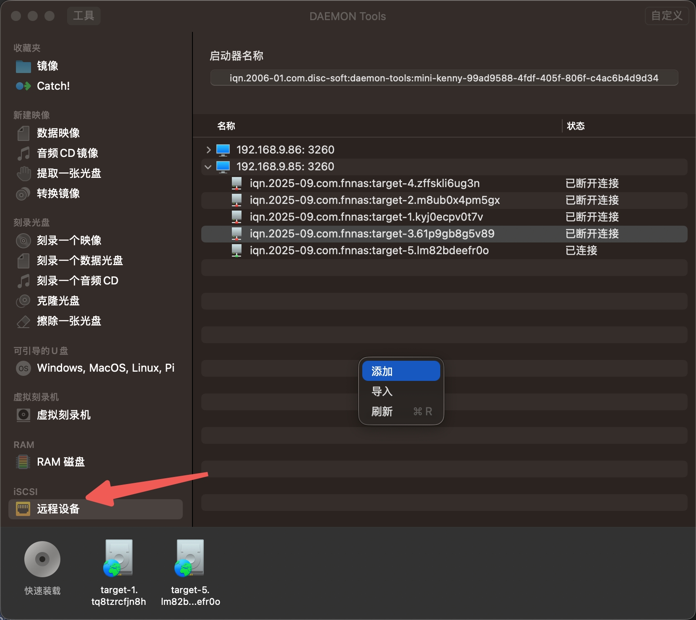Click the 转换镜像 disc icon
The height and width of the screenshot is (620, 696).
(23, 193)
